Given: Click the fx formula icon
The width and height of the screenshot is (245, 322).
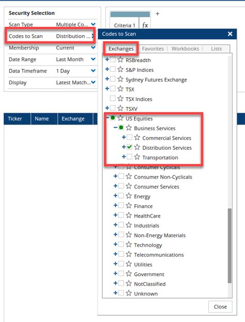Looking at the screenshot, I should click(145, 25).
